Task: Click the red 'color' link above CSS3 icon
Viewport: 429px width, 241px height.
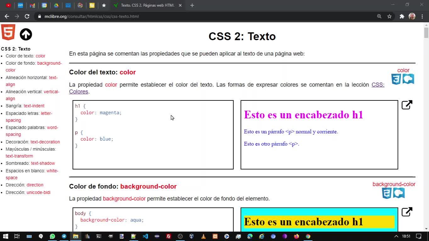Action: [403, 70]
